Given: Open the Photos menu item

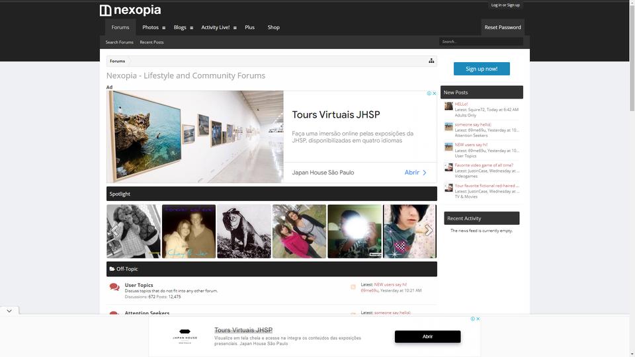Looking at the screenshot, I should (150, 27).
